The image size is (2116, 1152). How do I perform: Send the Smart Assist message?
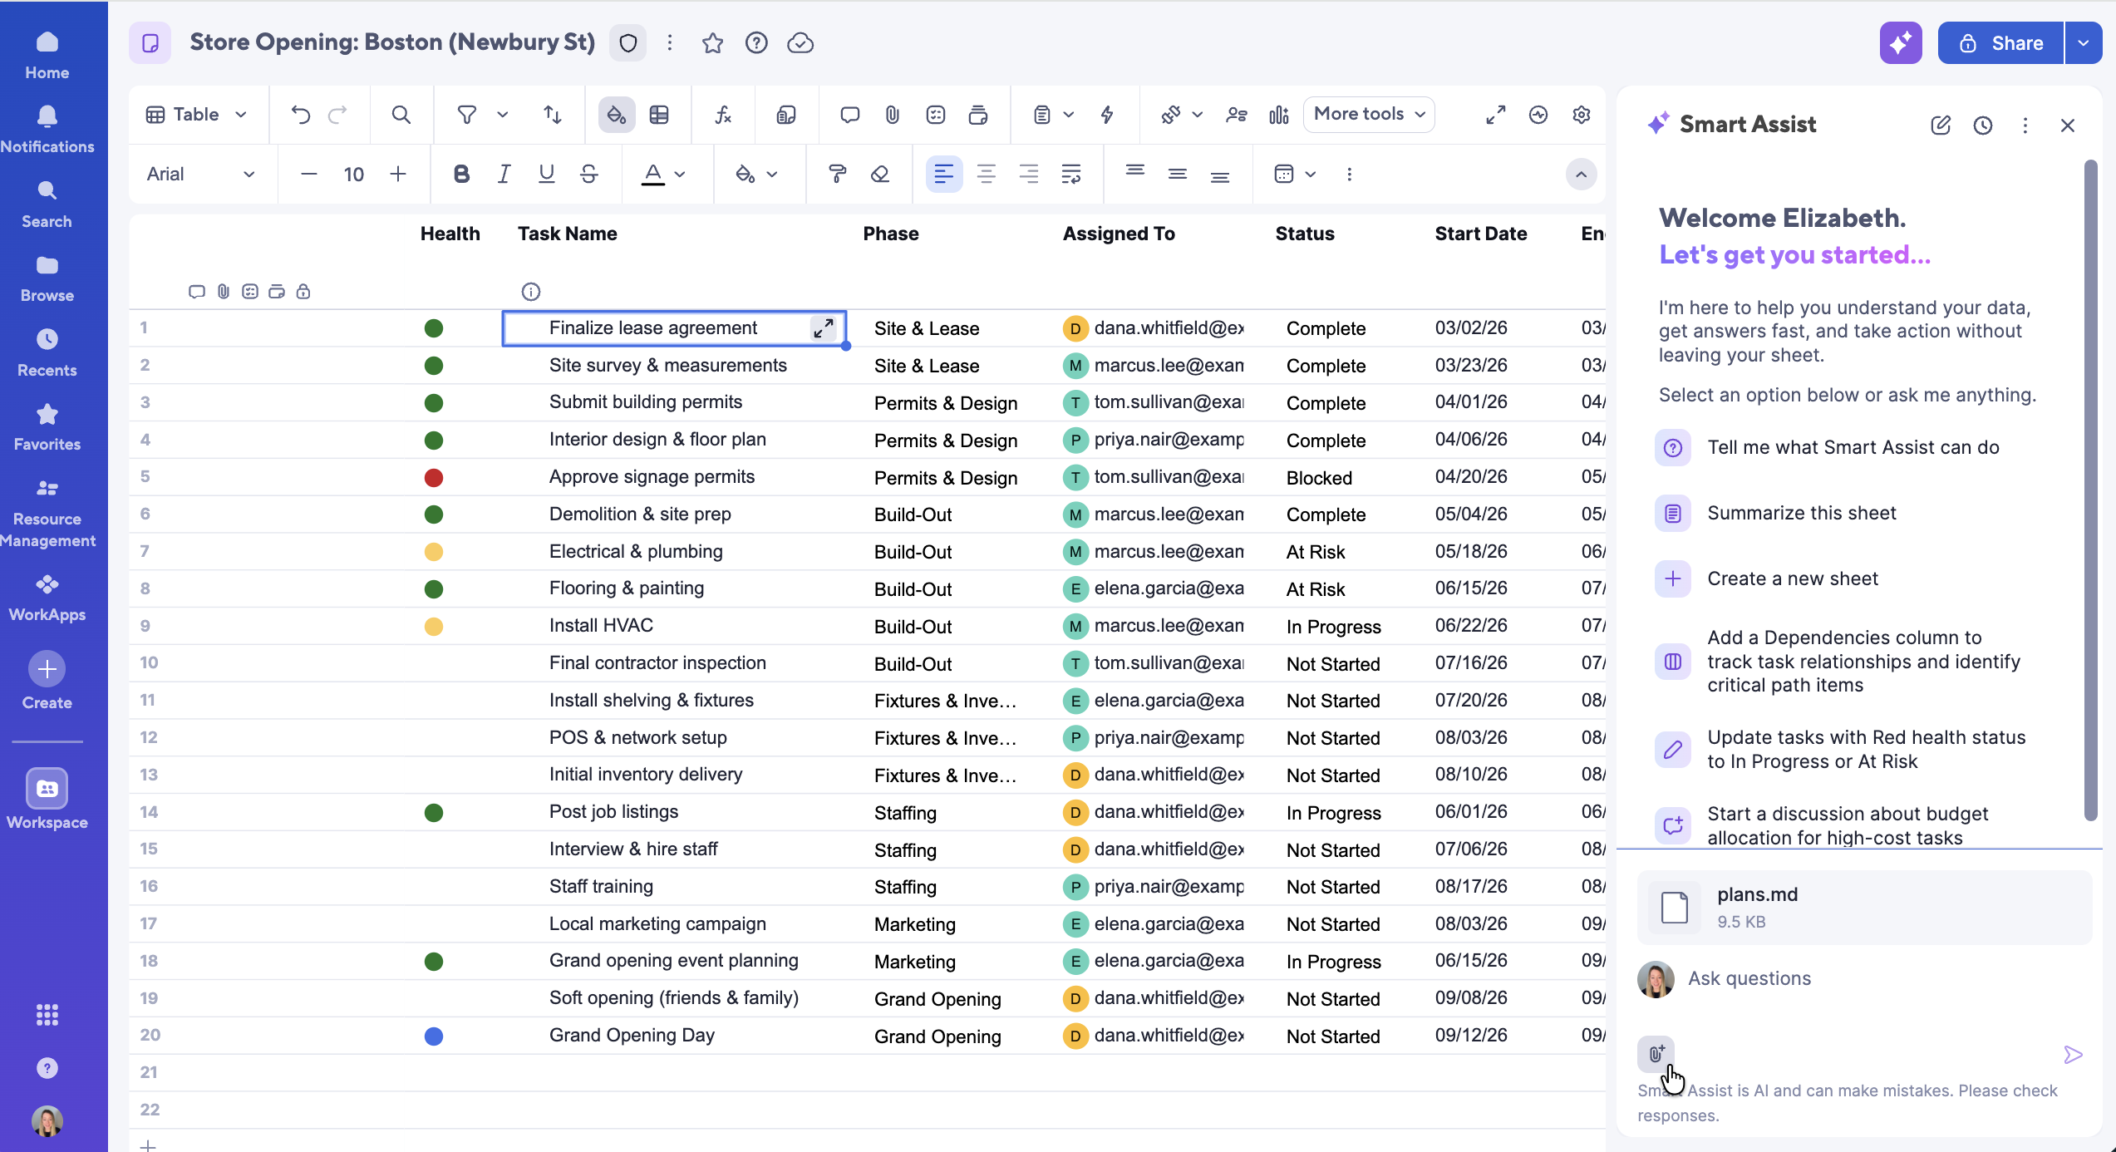click(x=2073, y=1055)
